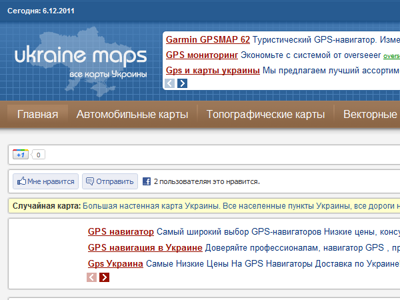Click the все карты Украины tagline

(108, 75)
